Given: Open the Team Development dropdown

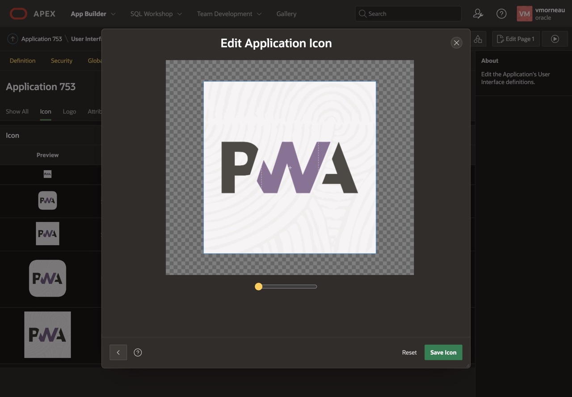Looking at the screenshot, I should (229, 14).
